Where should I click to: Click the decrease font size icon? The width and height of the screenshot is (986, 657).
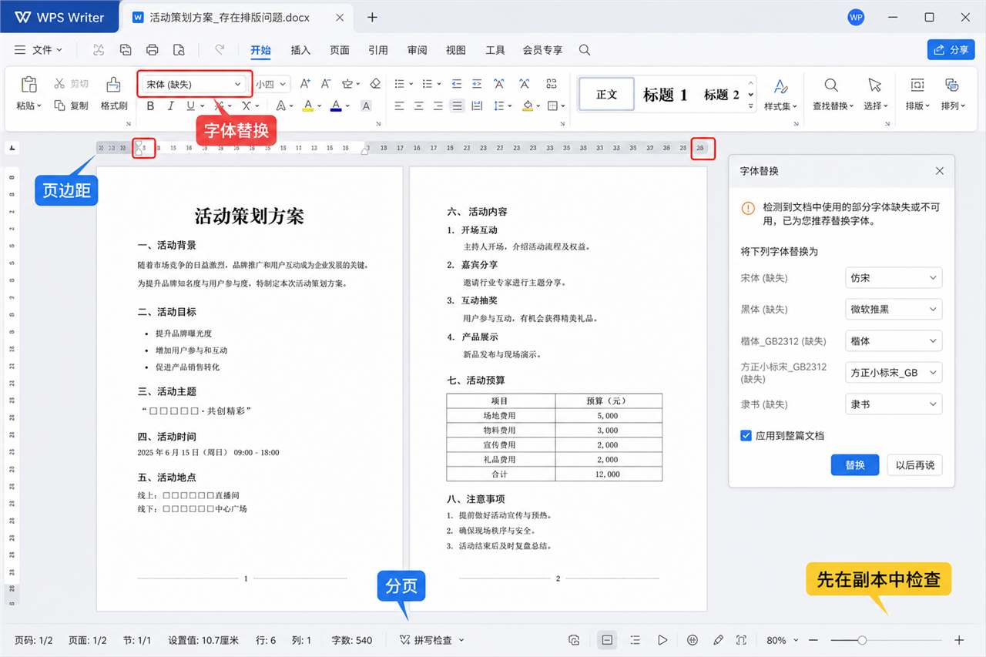click(326, 84)
